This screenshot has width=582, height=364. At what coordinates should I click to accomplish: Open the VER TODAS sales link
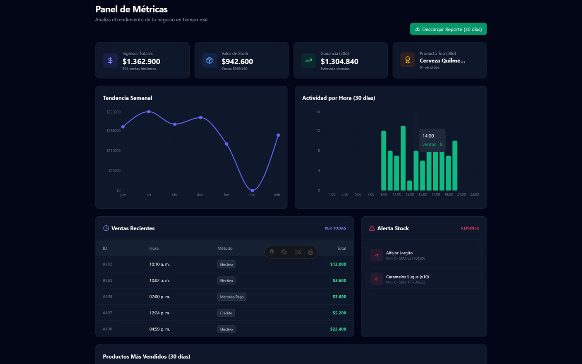335,228
